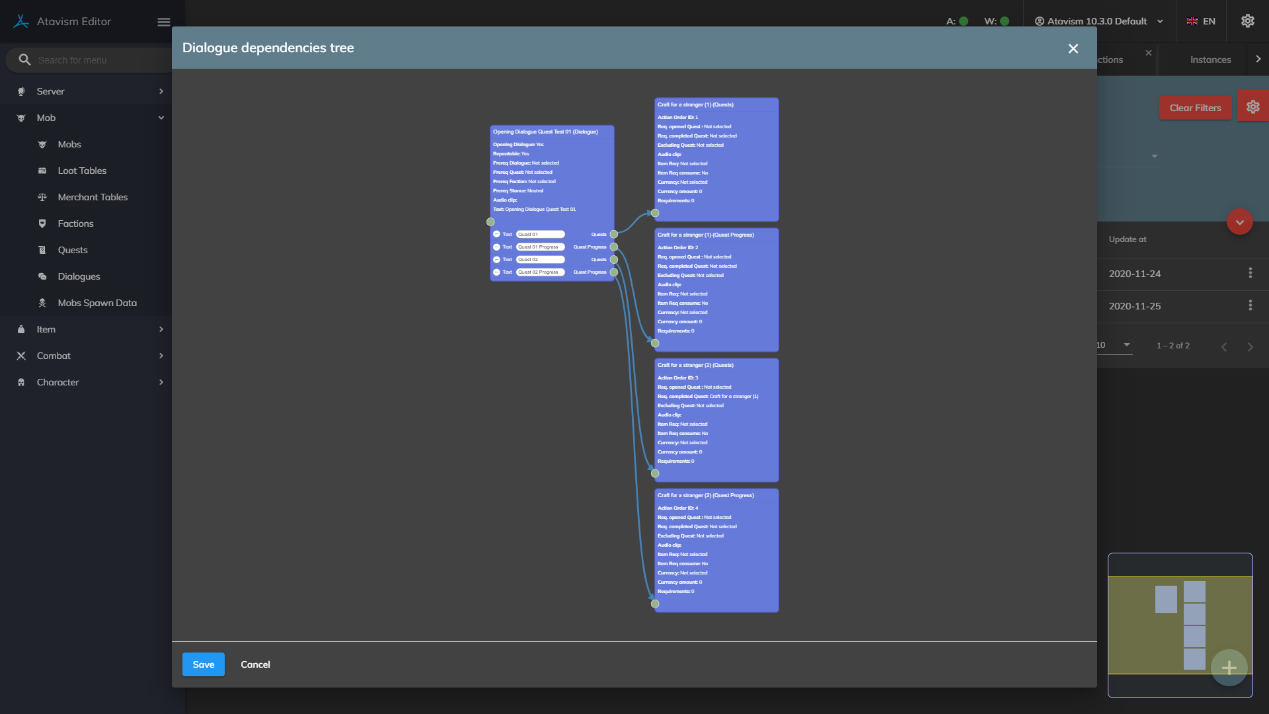Image resolution: width=1269 pixels, height=714 pixels.
Task: Open the Instances tab
Action: tap(1210, 59)
